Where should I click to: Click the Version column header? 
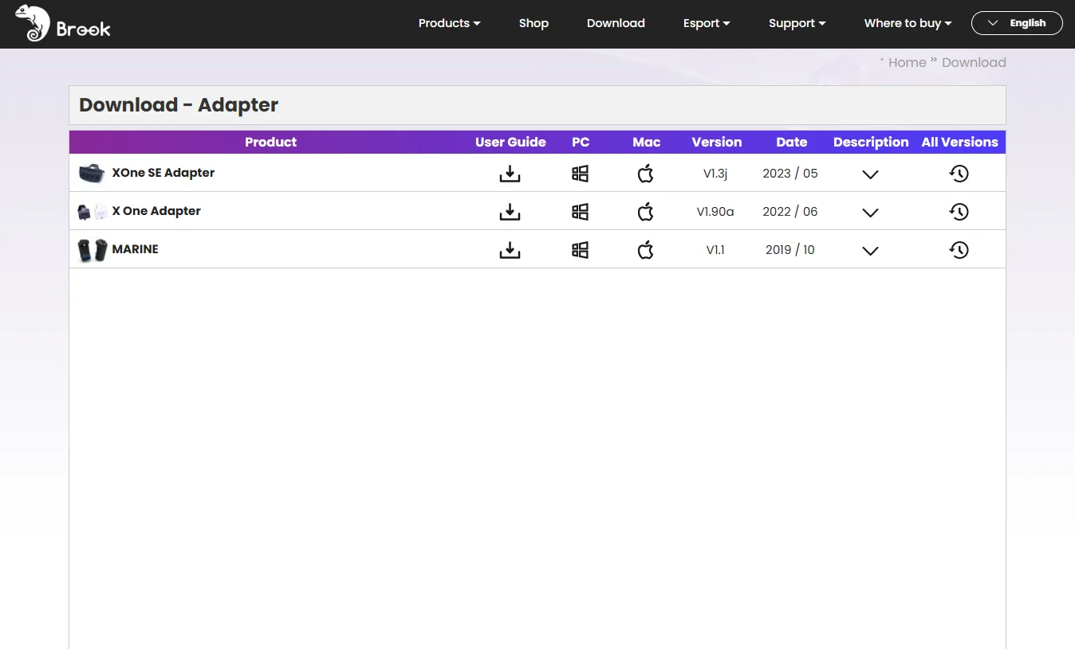click(717, 142)
